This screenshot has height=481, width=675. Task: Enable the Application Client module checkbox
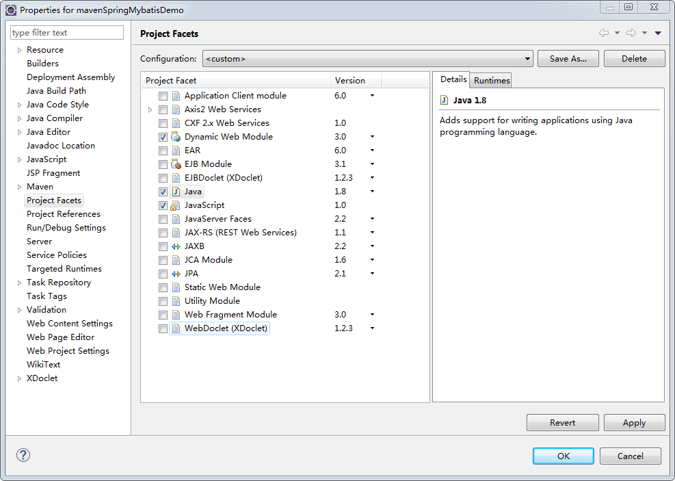[163, 96]
